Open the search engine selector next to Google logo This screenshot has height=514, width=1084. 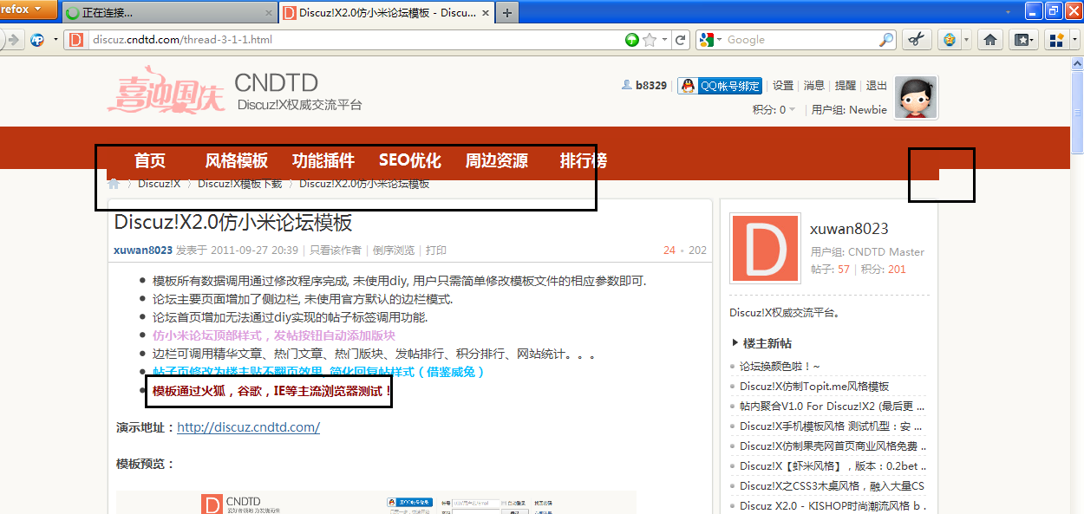tap(718, 39)
